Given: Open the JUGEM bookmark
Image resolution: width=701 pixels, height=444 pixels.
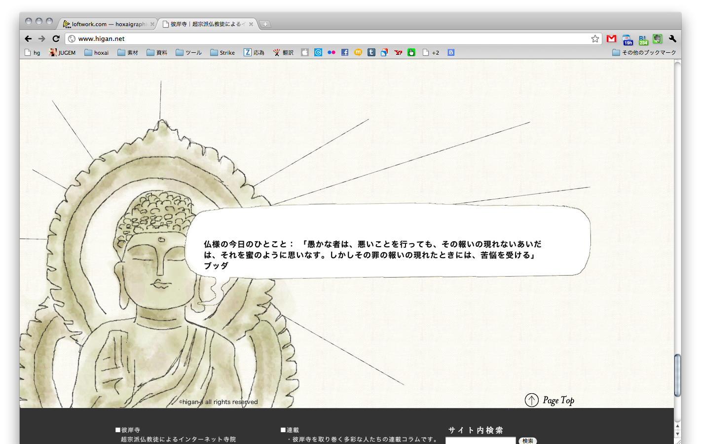Looking at the screenshot, I should click(x=63, y=52).
